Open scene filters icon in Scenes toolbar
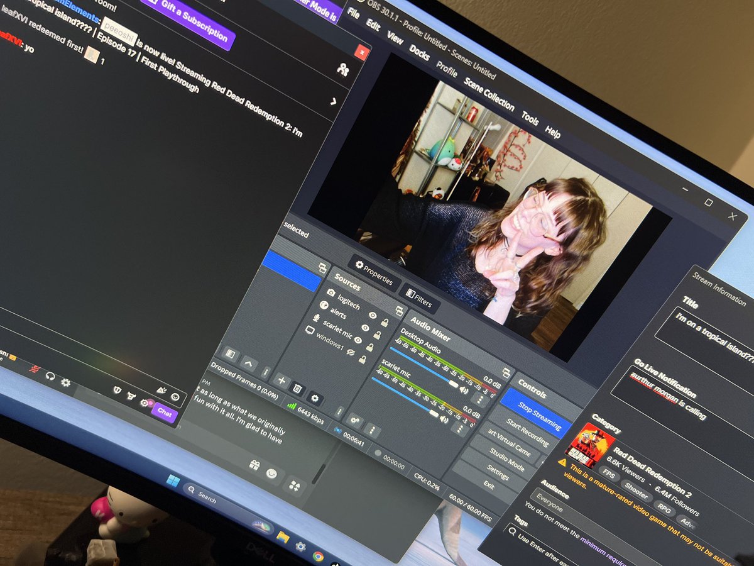The width and height of the screenshot is (754, 566). 230,354
